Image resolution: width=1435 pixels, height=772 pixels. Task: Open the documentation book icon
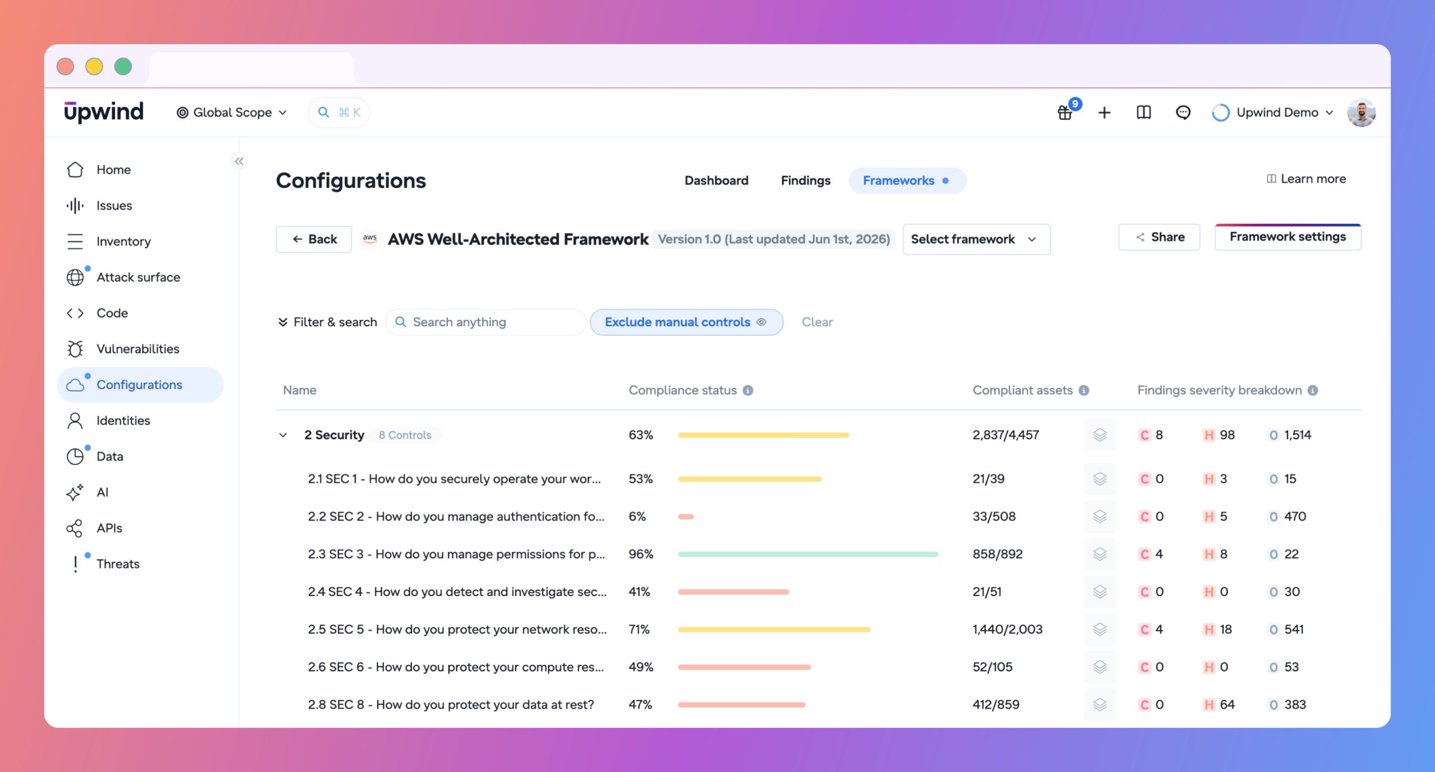tap(1144, 113)
